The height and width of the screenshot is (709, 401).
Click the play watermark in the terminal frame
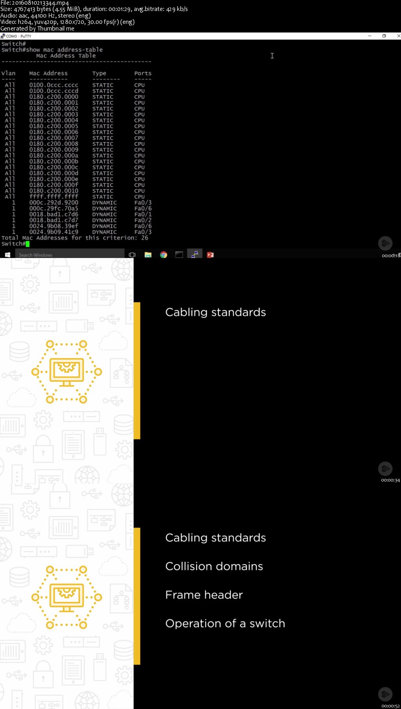[385, 243]
